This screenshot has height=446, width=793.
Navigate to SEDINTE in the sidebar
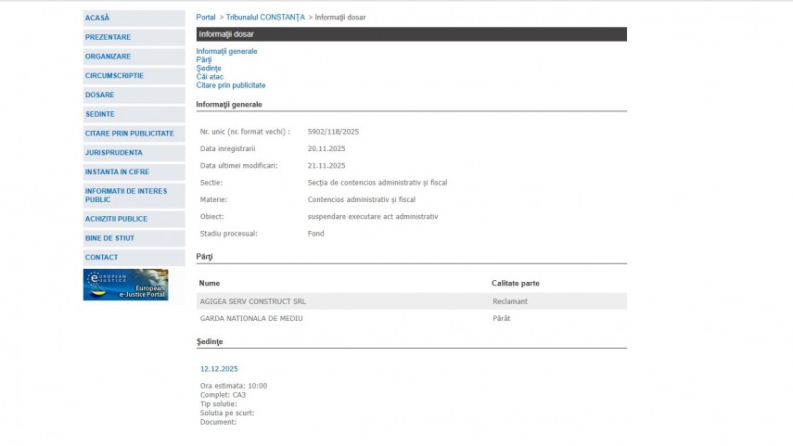pos(100,114)
